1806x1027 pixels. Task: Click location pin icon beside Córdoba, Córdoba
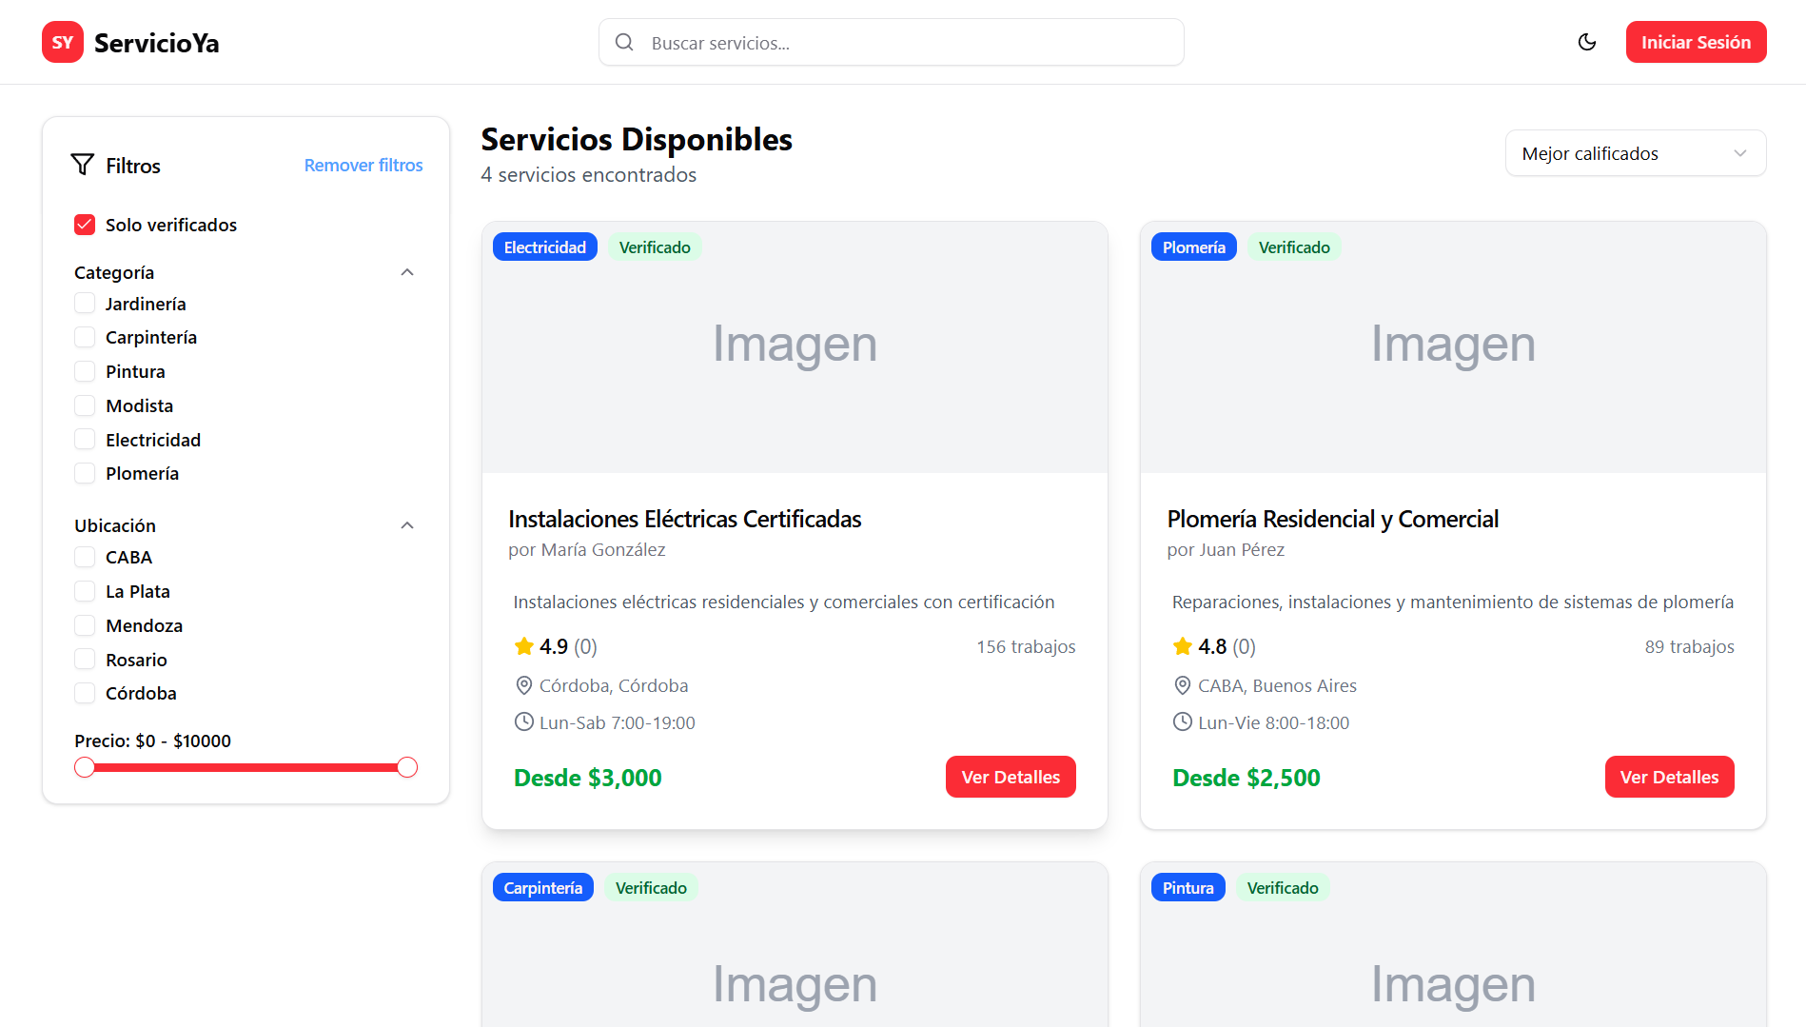tap(523, 685)
